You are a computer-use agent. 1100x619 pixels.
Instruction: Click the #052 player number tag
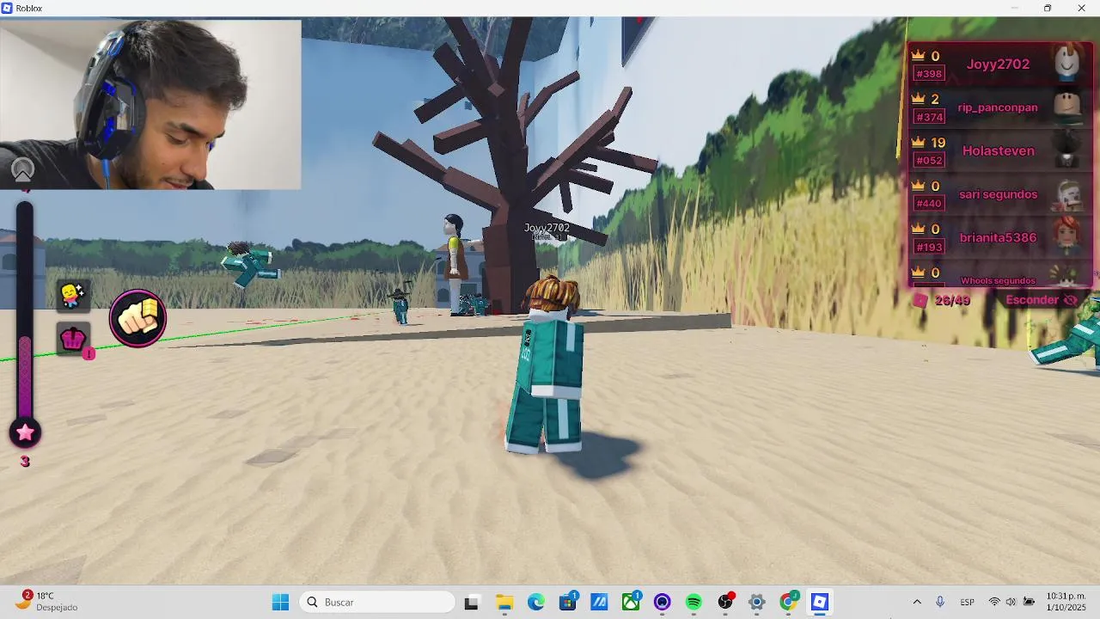click(929, 160)
